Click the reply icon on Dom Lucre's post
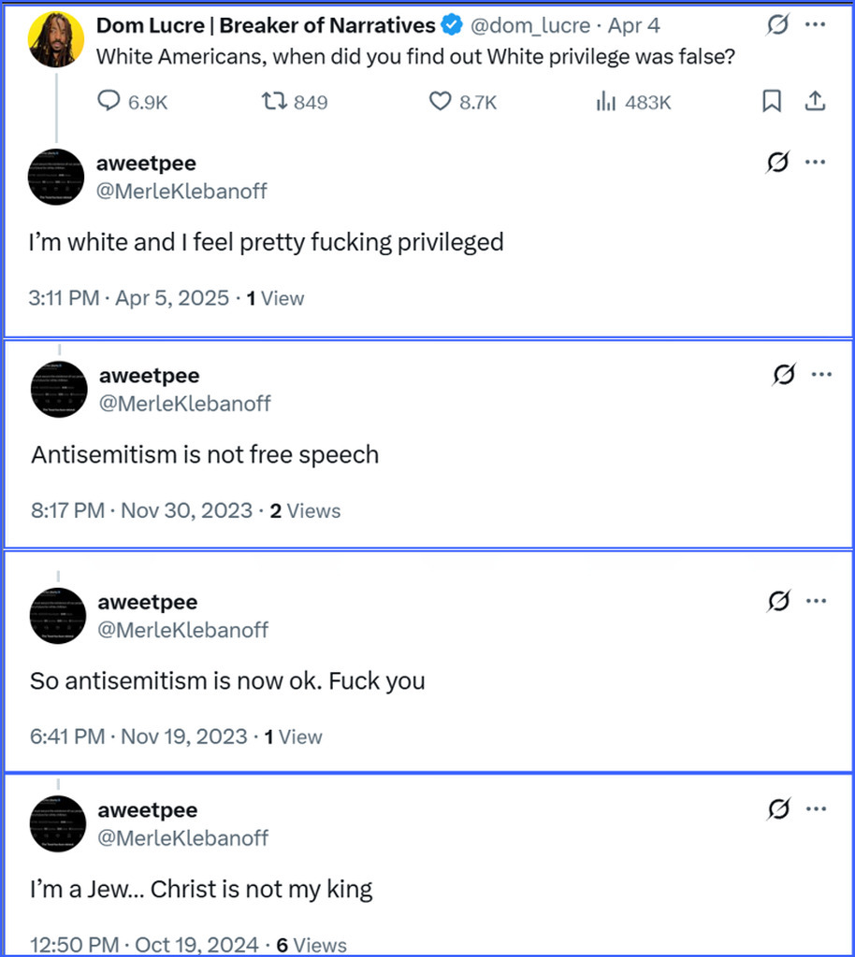Viewport: 855px width, 957px height. (x=109, y=102)
